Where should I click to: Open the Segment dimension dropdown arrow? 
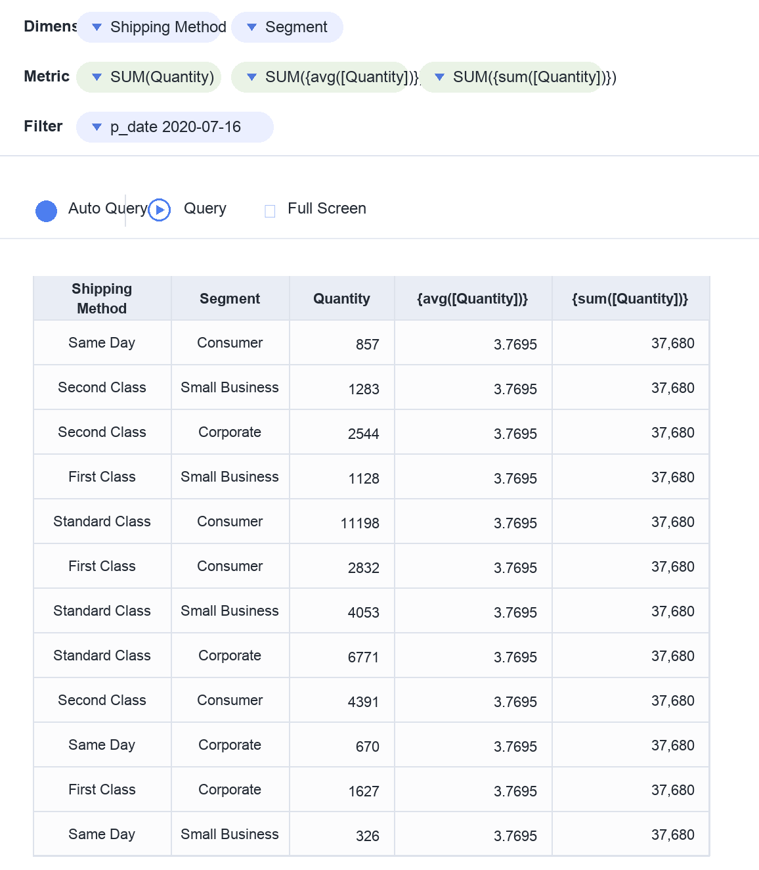(251, 28)
